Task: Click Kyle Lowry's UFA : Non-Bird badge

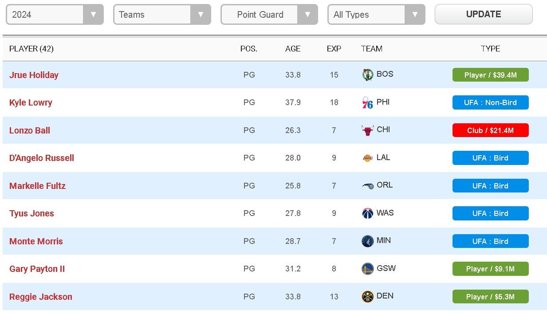Action: click(490, 102)
